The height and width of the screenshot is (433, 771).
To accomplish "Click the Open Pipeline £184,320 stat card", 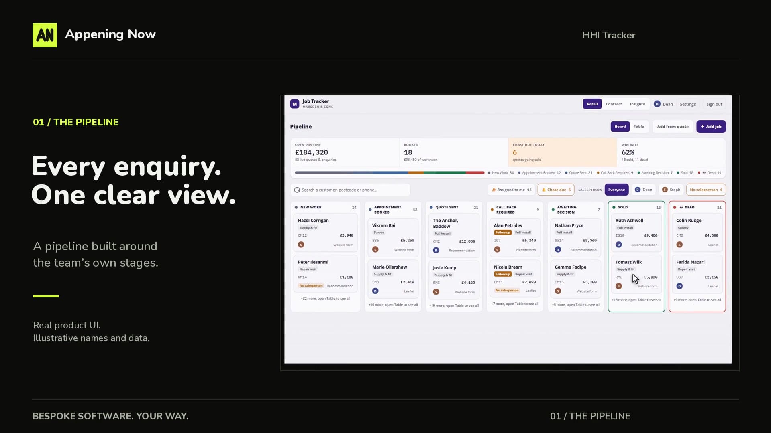I will coord(345,152).
